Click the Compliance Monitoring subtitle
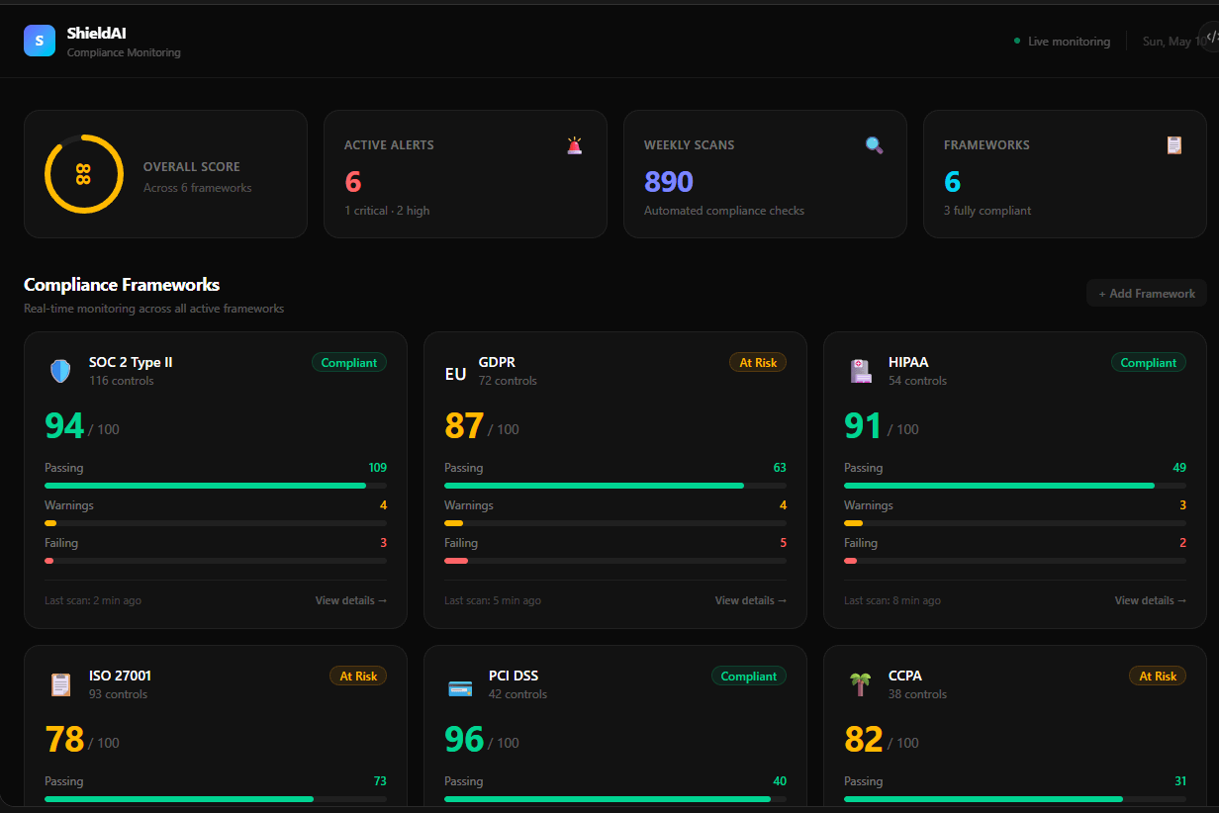The height and width of the screenshot is (813, 1219). point(124,52)
